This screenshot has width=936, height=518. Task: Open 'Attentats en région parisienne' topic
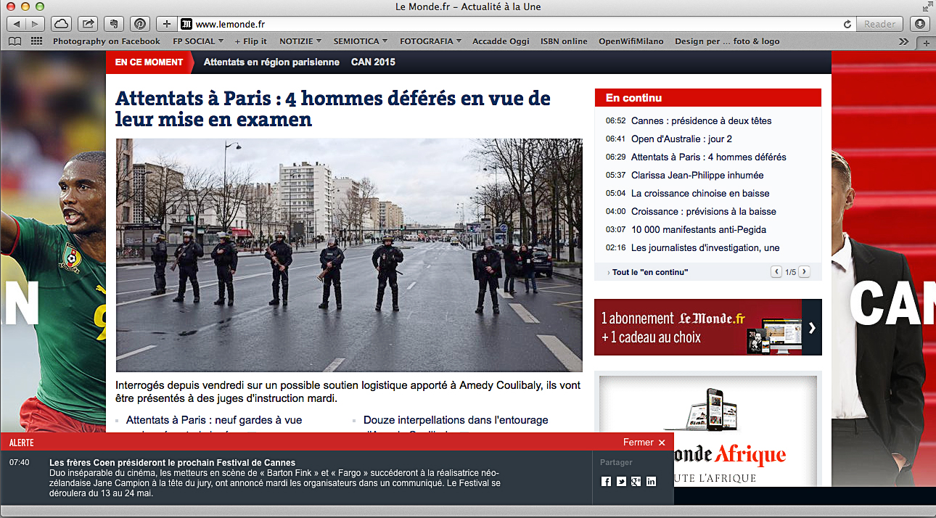(271, 62)
